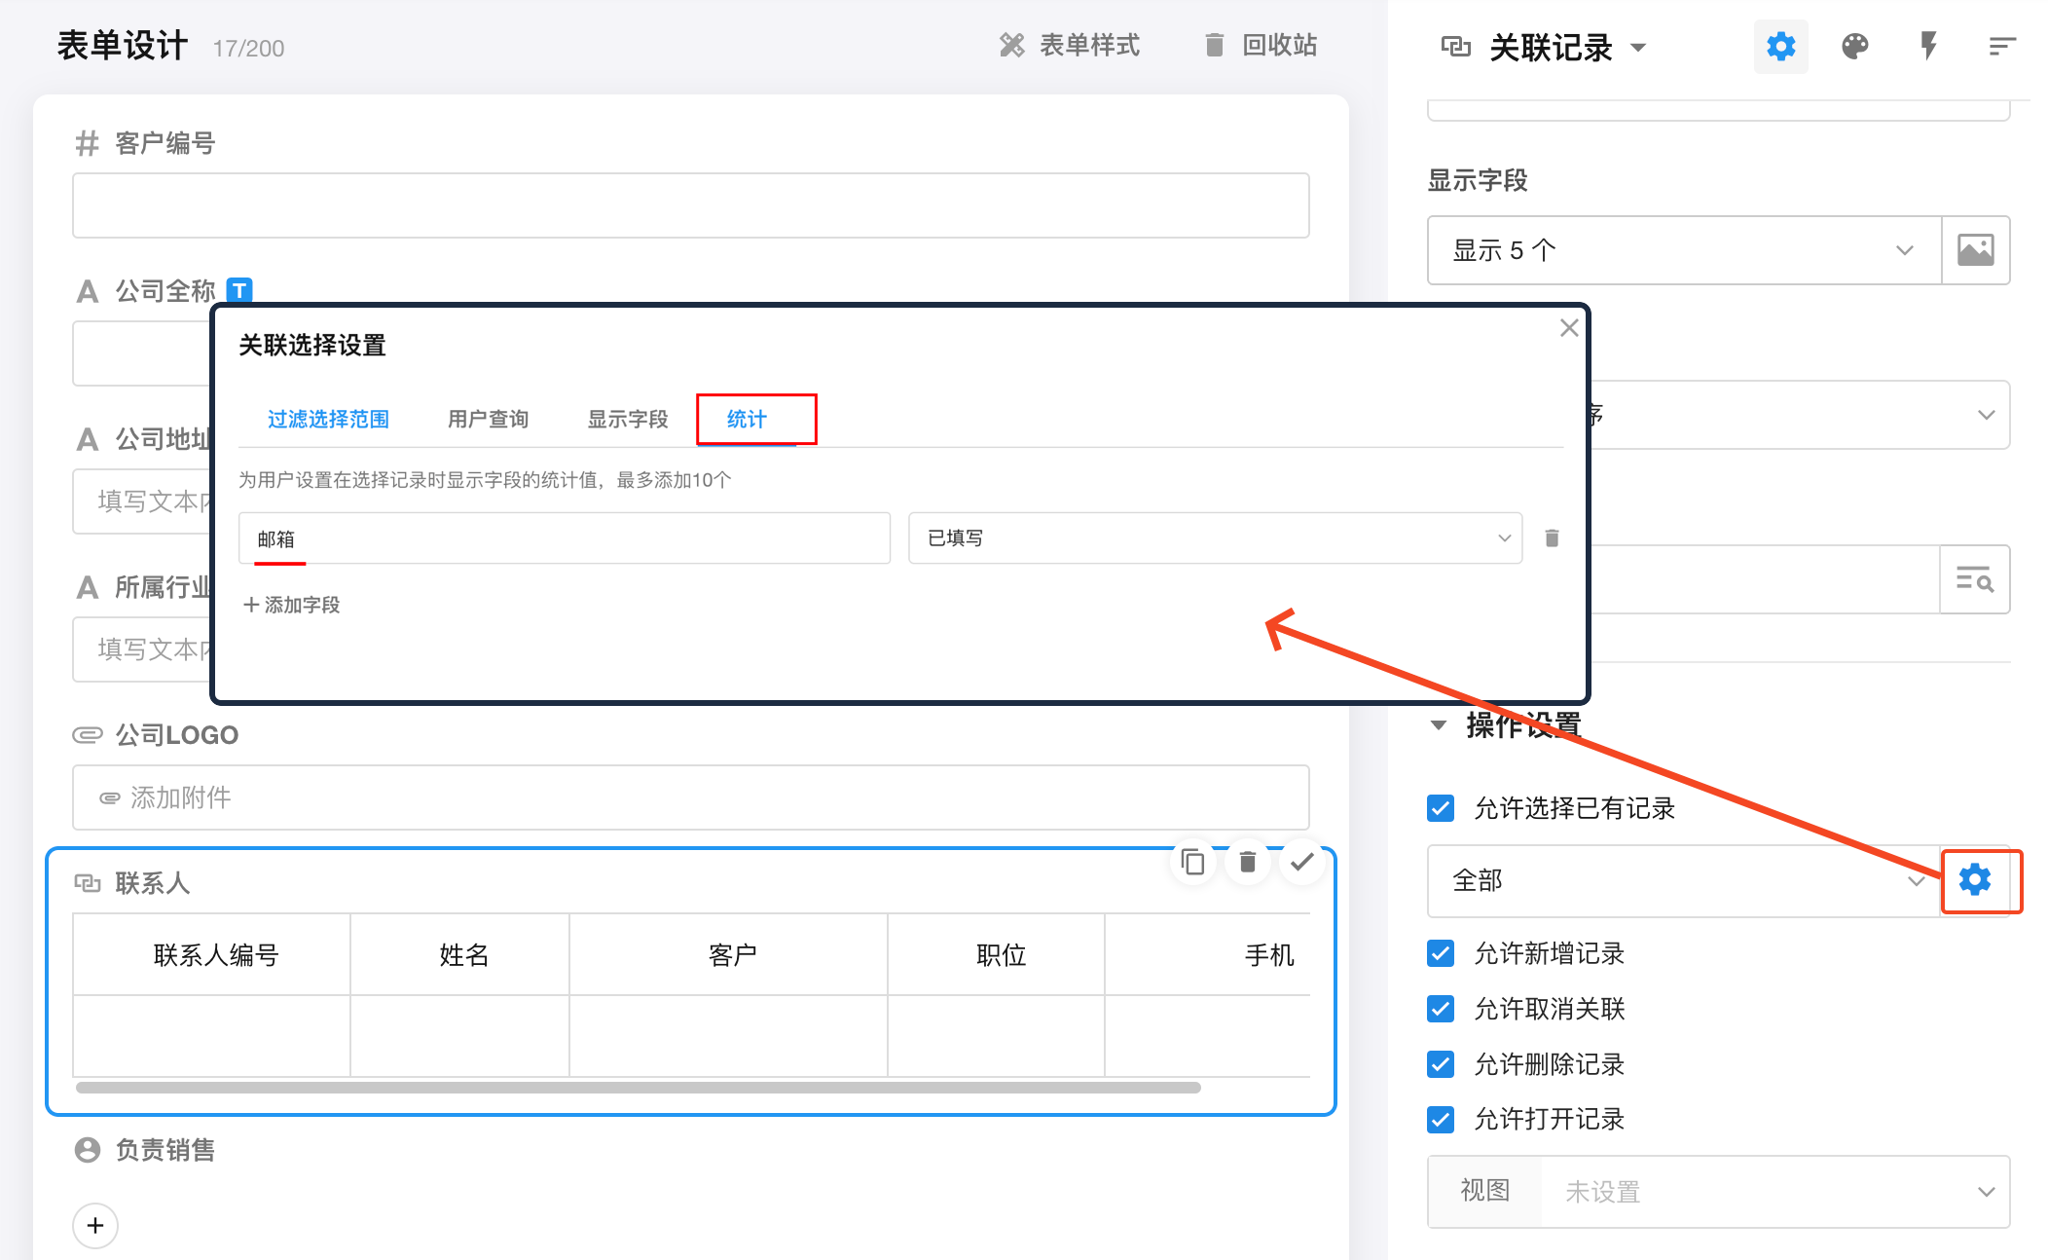Click the search filter icon in right panel

(1974, 579)
